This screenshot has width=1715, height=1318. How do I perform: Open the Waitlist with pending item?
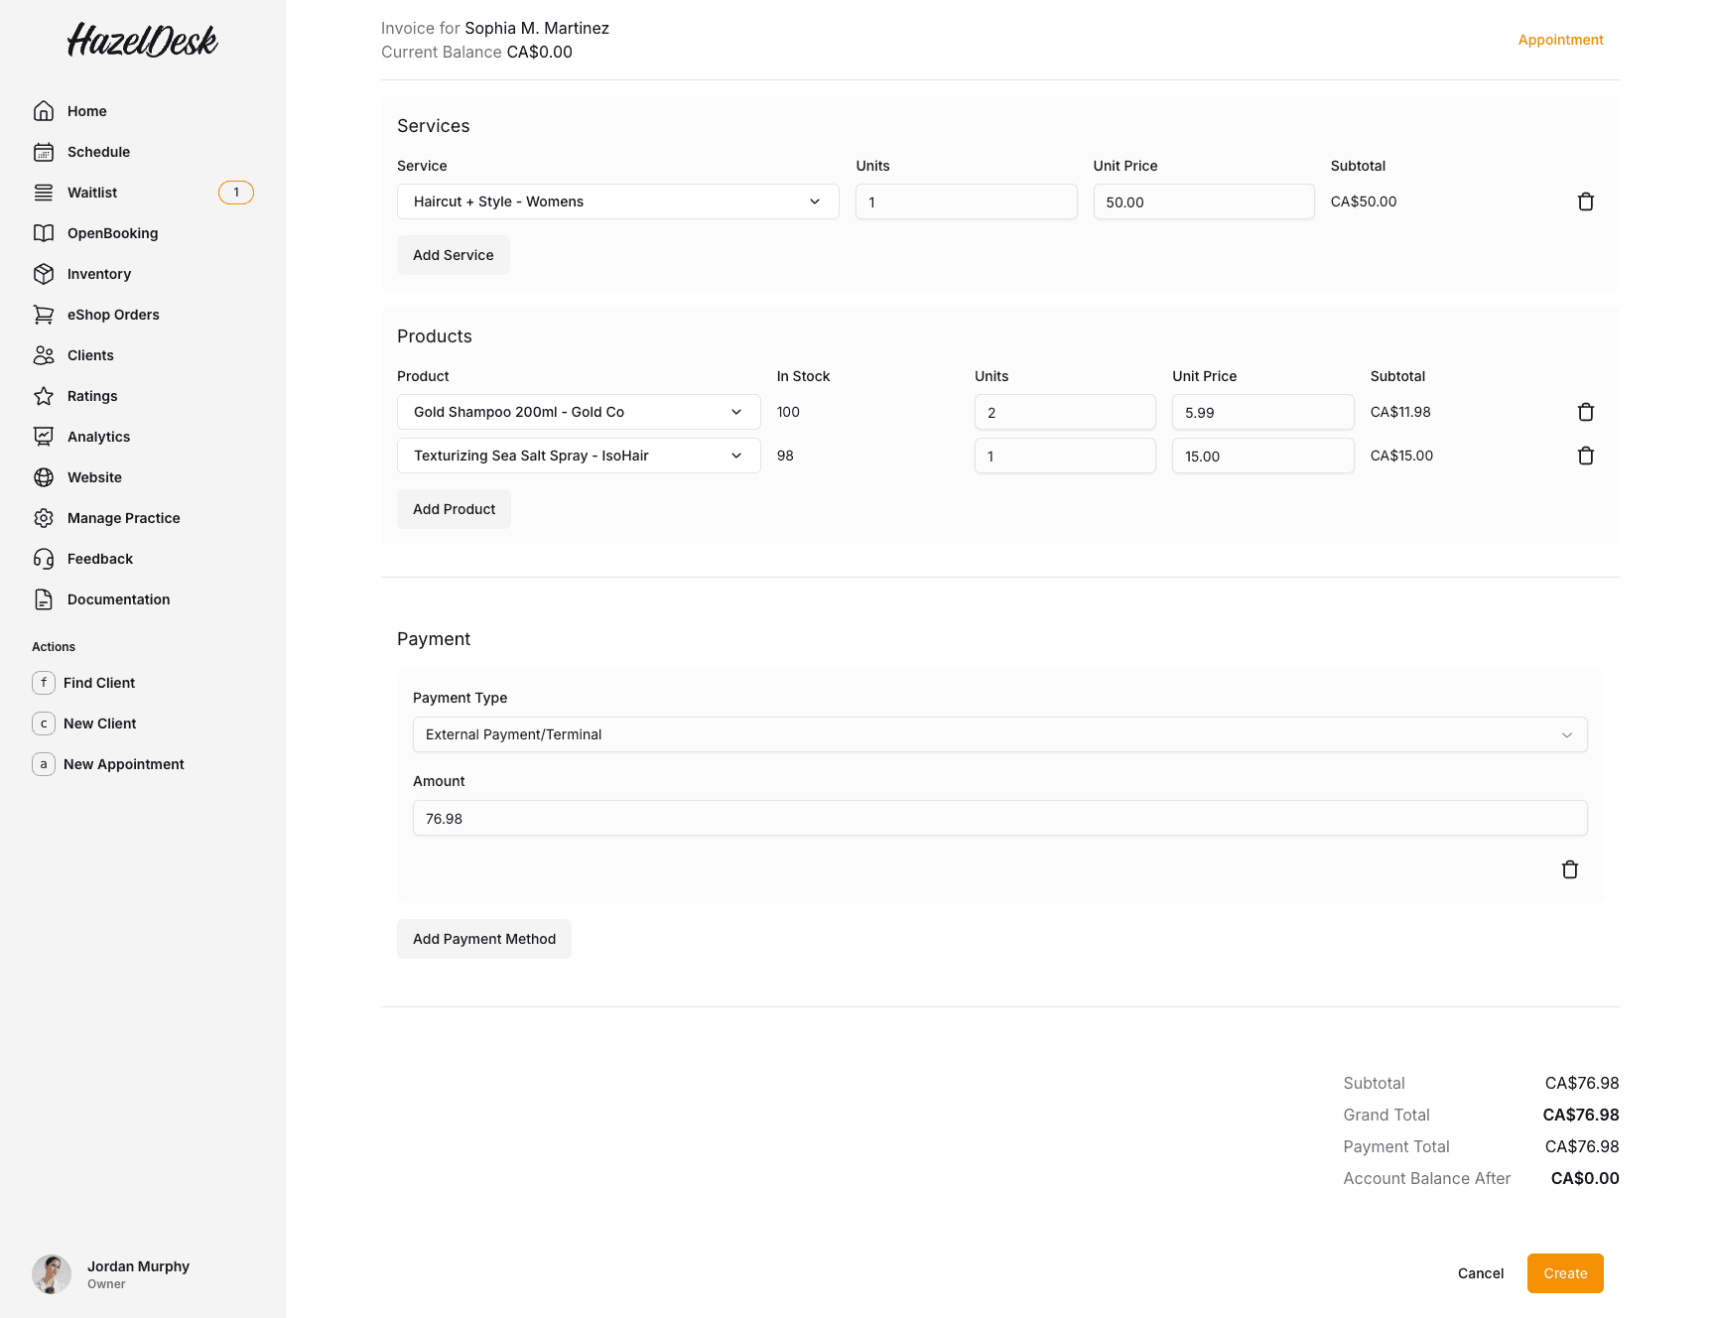coord(91,192)
